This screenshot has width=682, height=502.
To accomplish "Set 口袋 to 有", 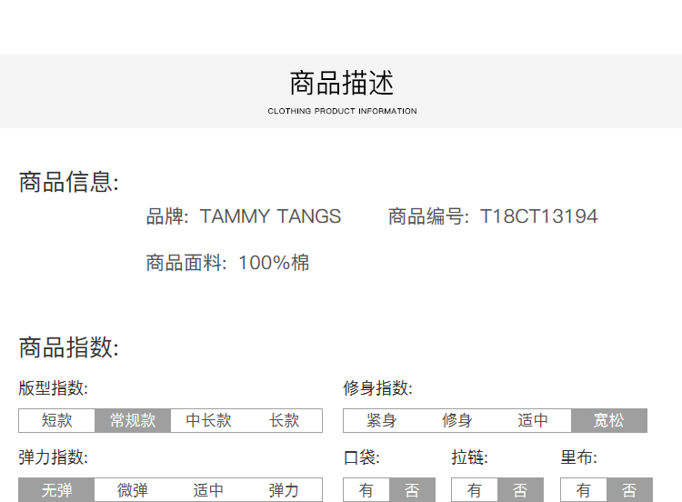I will 366,490.
